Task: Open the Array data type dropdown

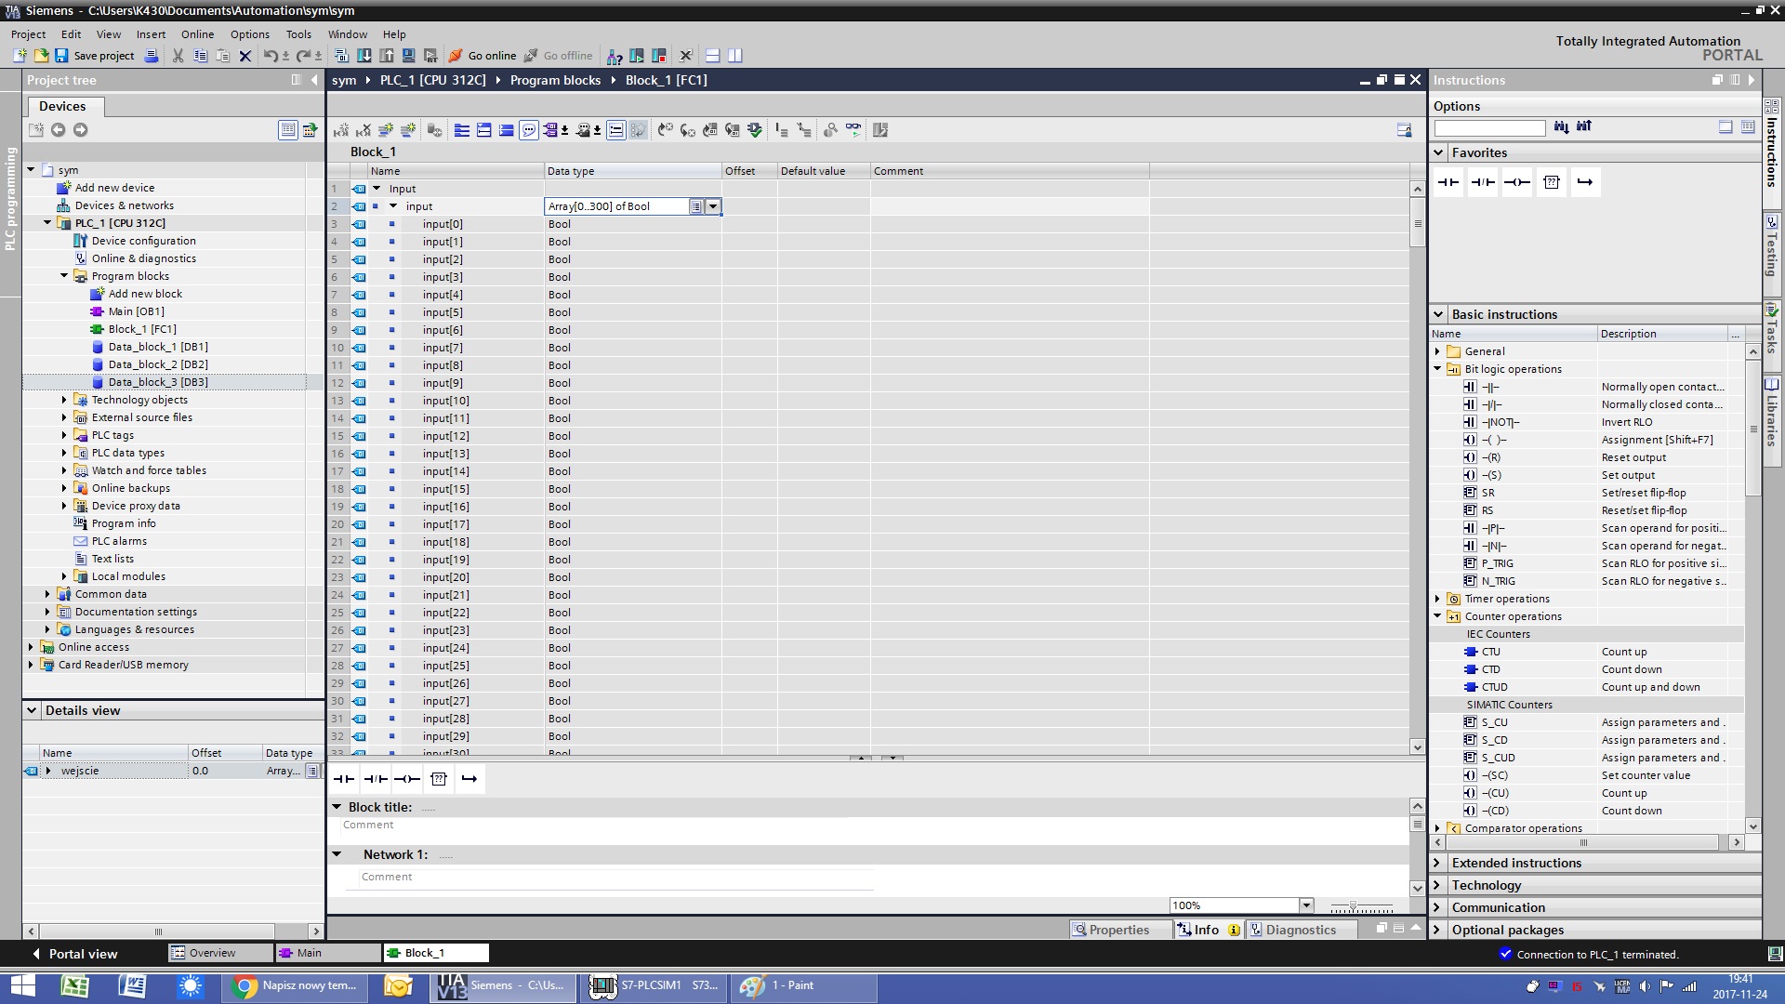Action: [x=713, y=206]
